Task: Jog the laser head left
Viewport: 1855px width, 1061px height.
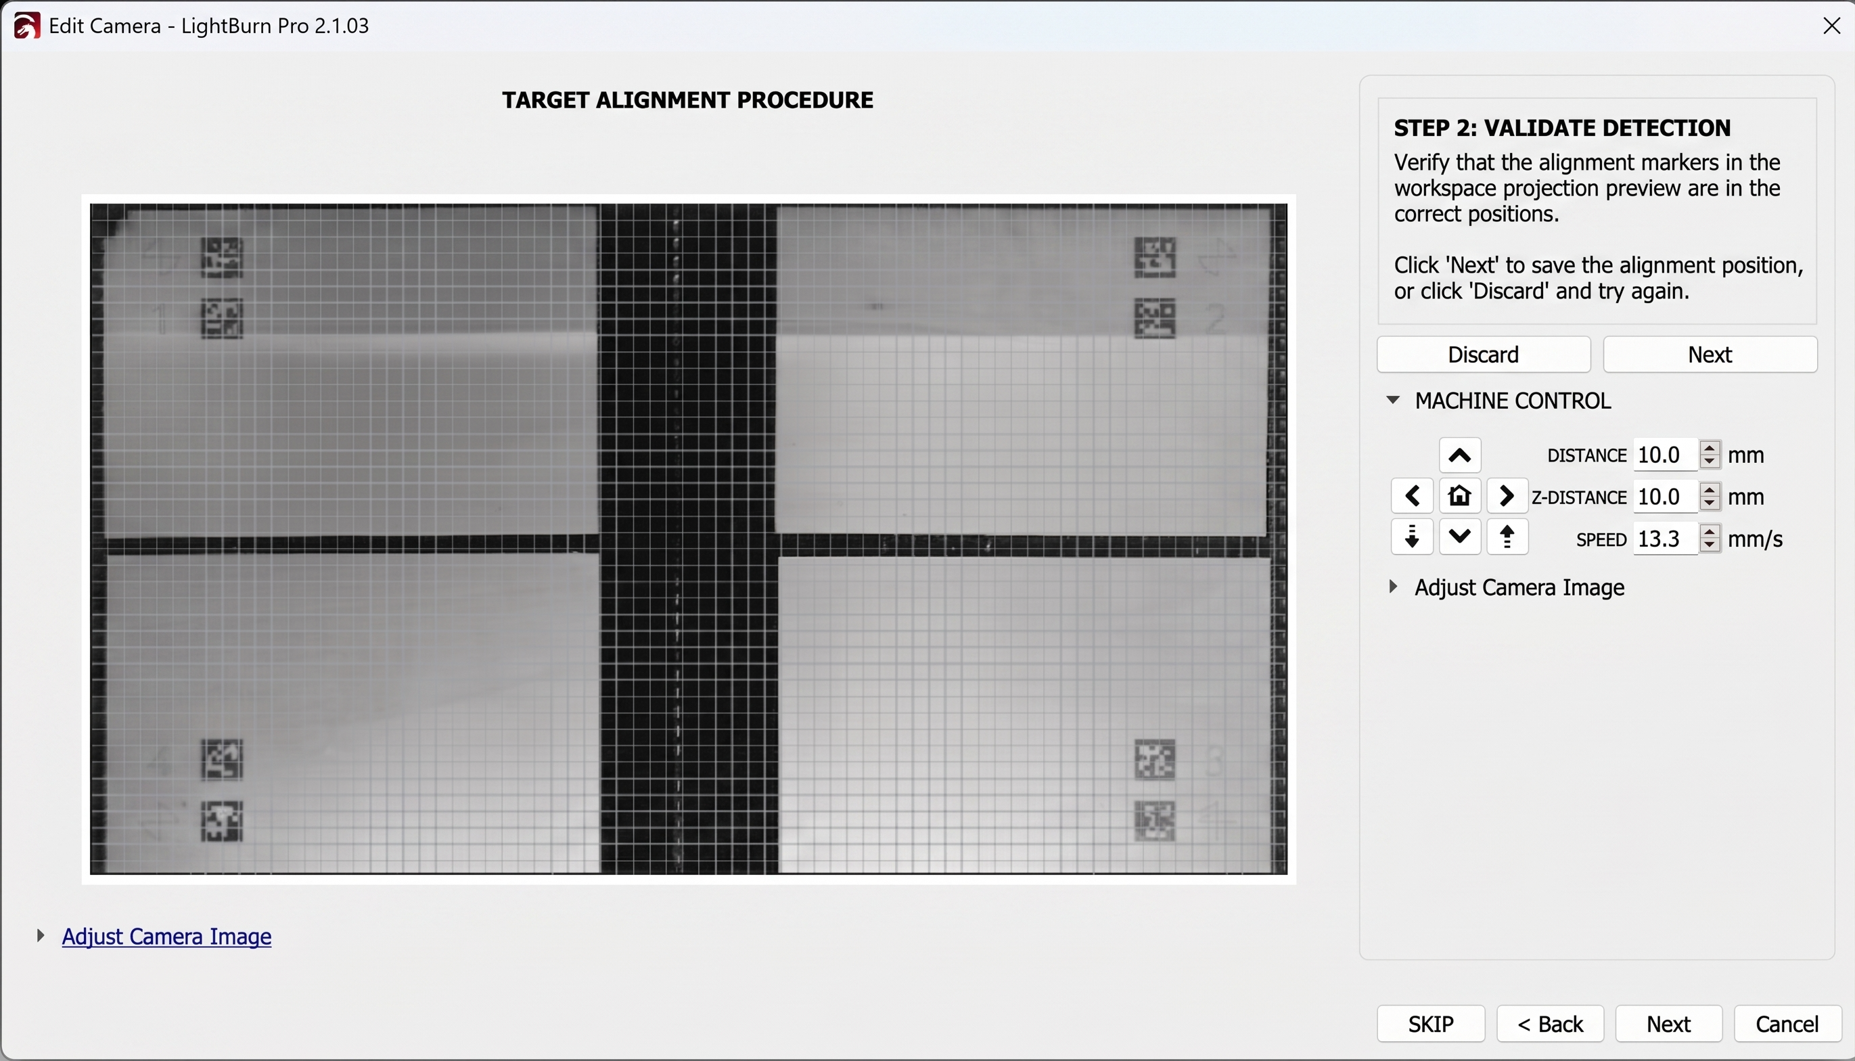Action: point(1412,496)
